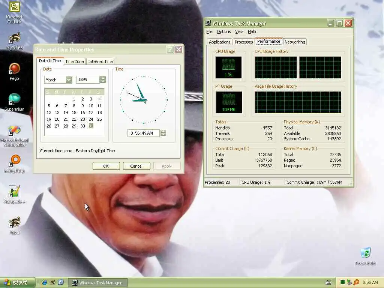Screen dimensions: 384x288
Task: Select day 26 in the calendar
Action: tap(49, 126)
